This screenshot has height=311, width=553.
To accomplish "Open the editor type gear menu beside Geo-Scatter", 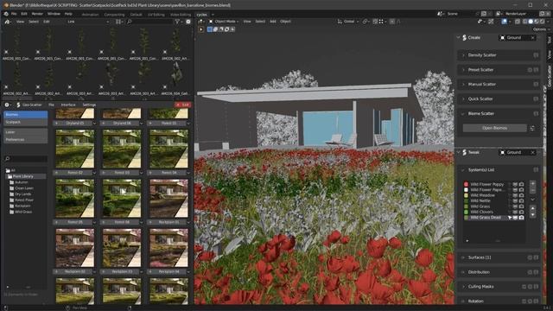I will [8, 105].
